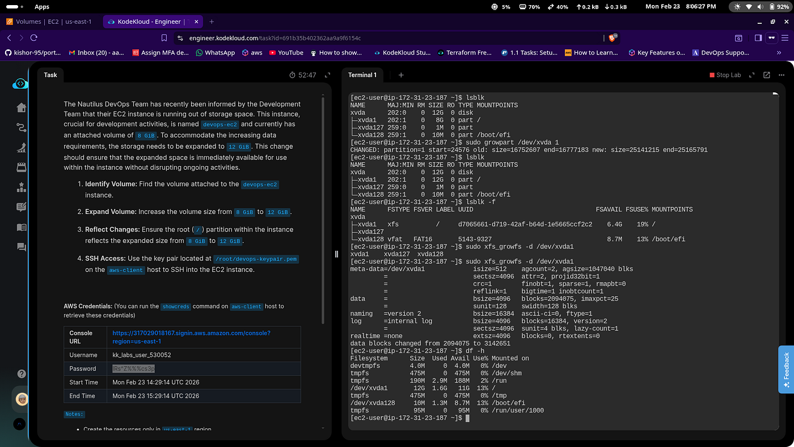
Task: Open the leaderboard podium sidebar icon
Action: tap(22, 187)
